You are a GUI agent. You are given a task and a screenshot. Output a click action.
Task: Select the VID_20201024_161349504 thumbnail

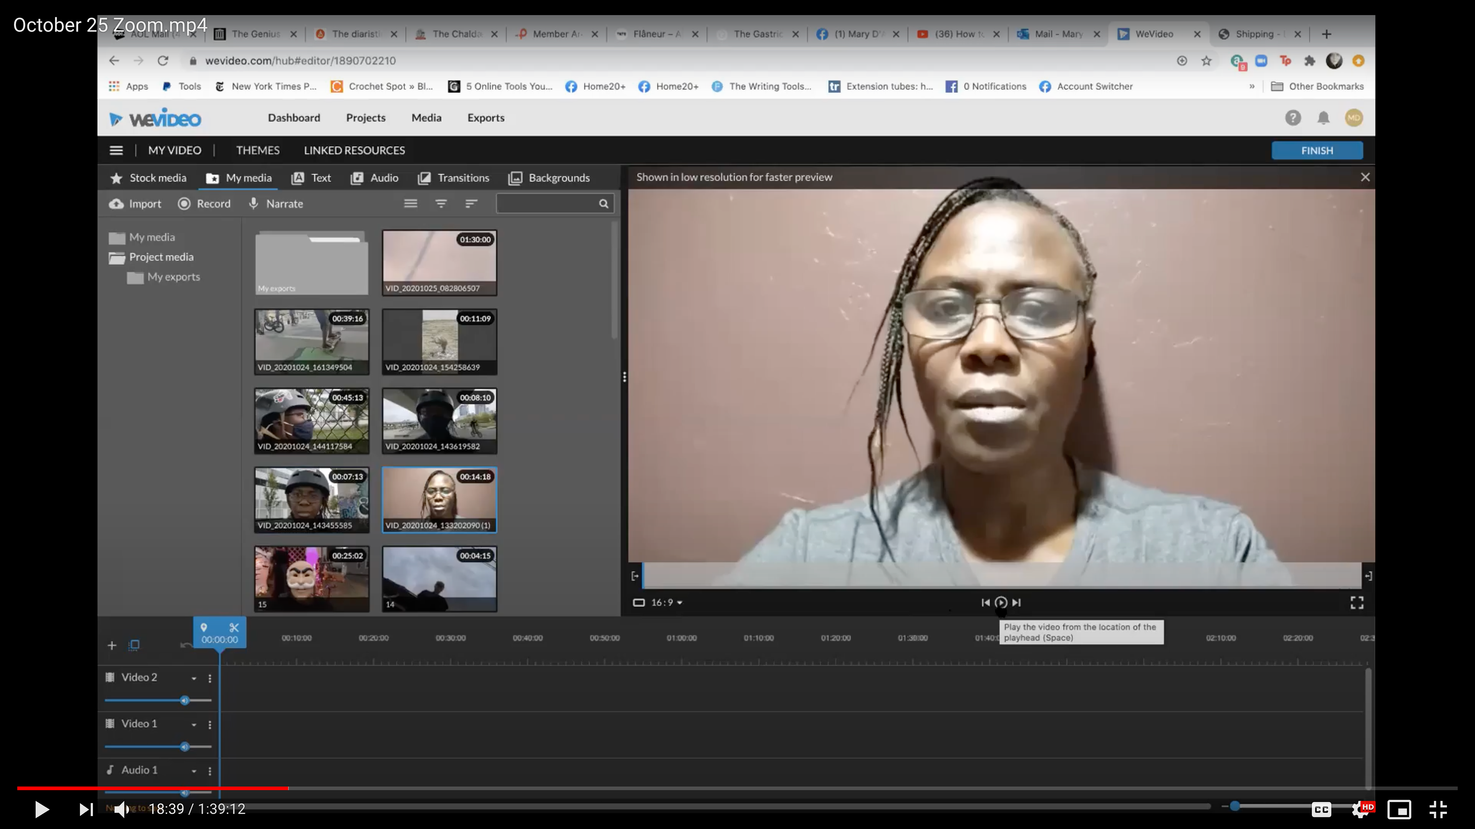[x=312, y=342]
